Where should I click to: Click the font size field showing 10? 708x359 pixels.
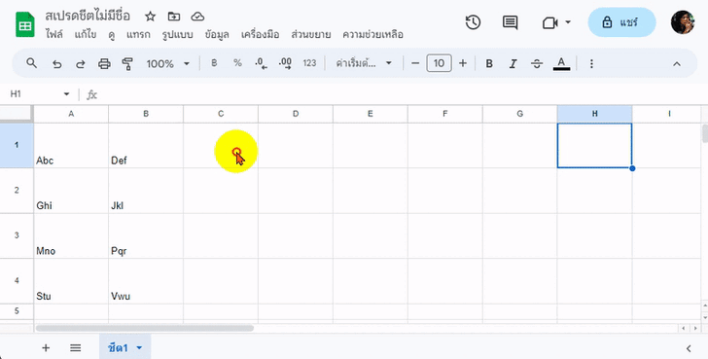click(439, 63)
